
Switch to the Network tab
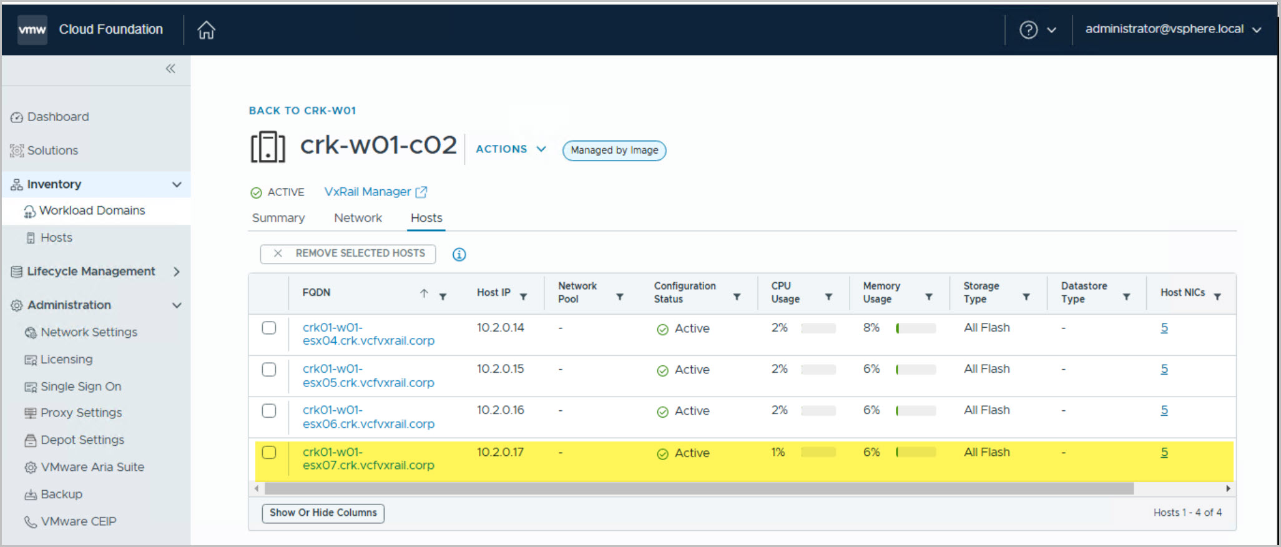pos(358,218)
